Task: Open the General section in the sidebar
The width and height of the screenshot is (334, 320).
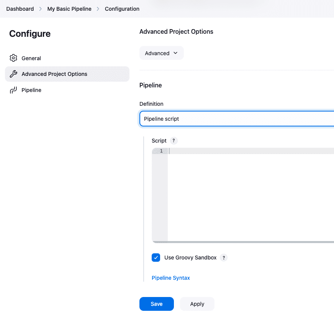Action: point(67,58)
